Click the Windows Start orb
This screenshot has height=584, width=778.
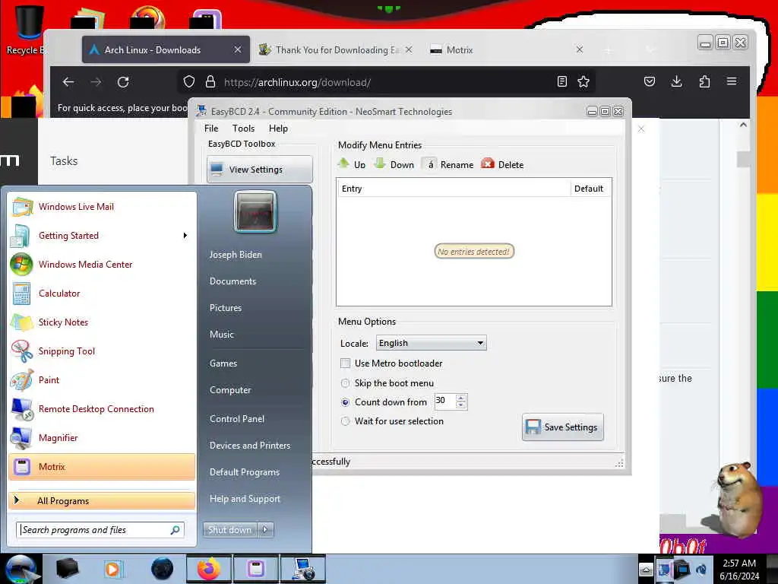click(x=21, y=569)
